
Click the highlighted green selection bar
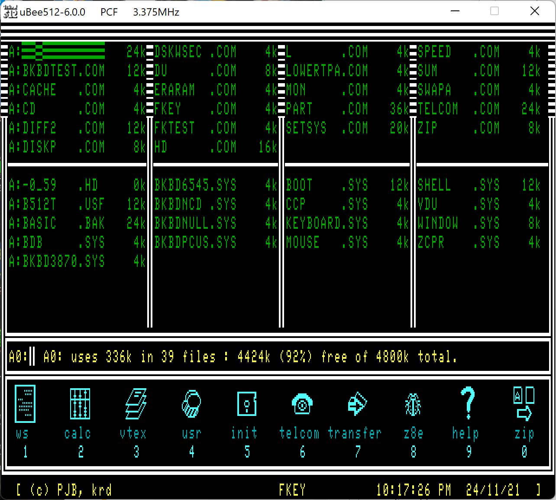point(63,51)
